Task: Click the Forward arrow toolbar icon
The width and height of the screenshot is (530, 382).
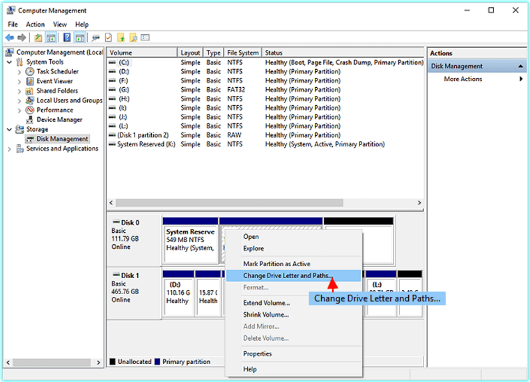Action: point(22,38)
